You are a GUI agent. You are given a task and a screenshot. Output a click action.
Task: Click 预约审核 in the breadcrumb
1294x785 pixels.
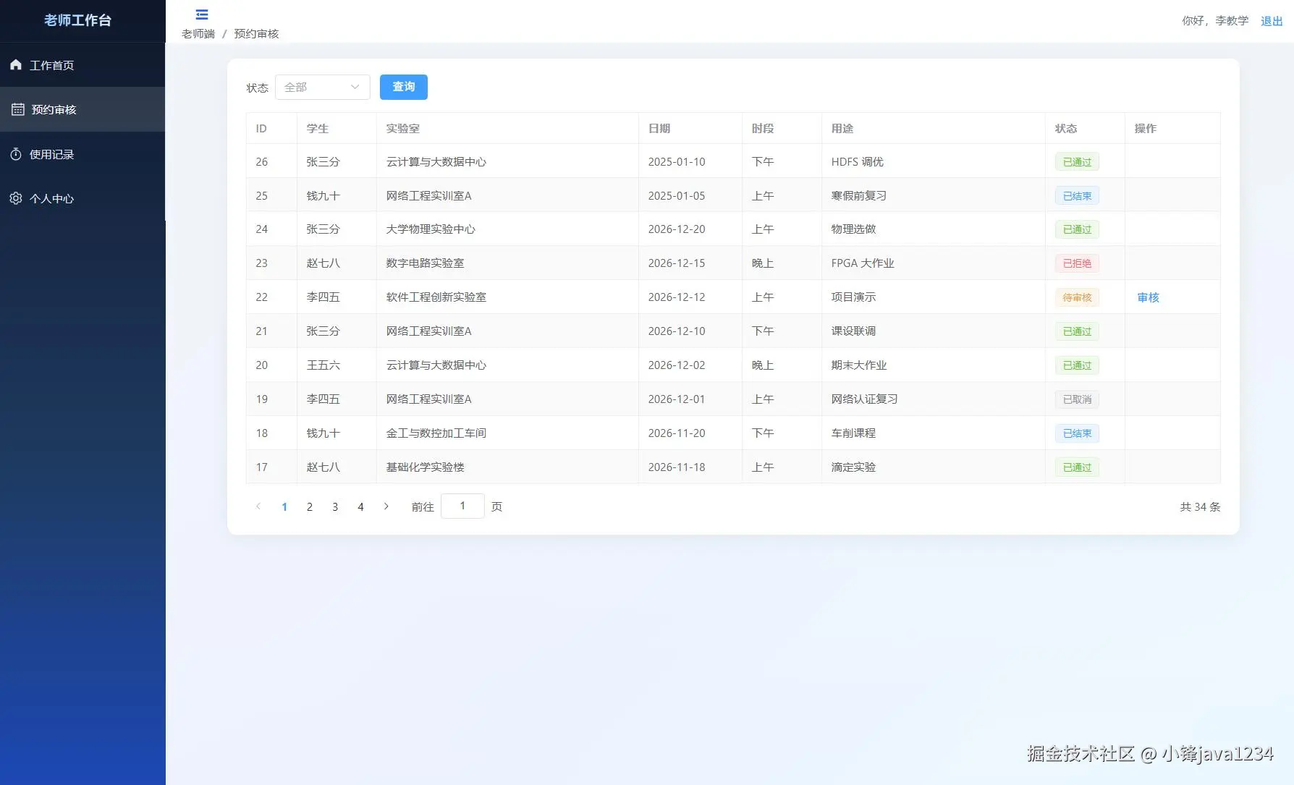256,34
